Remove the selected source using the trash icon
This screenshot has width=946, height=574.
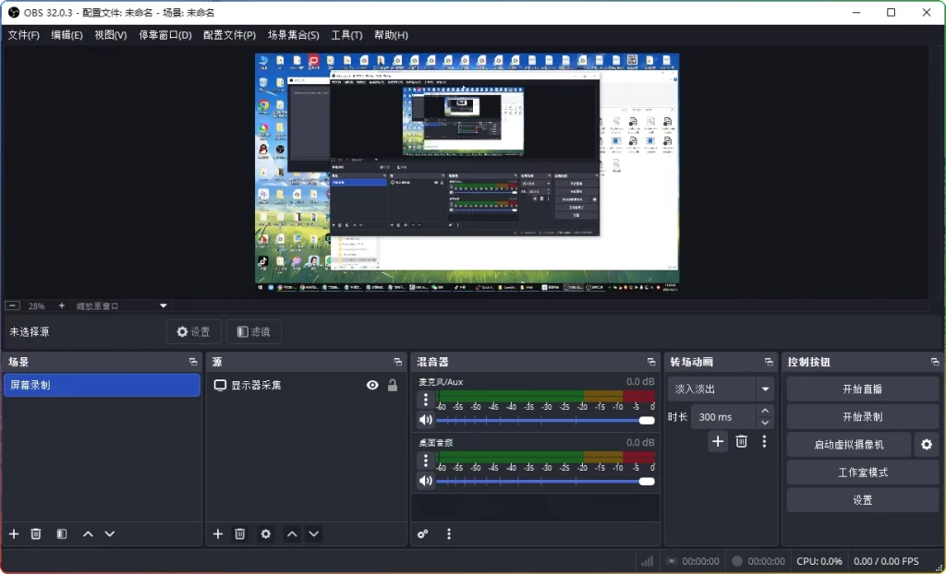click(x=240, y=533)
